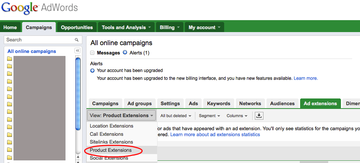Screen dimensions: 360x163
Task: Collapse the Messages section minus box
Action: pyautogui.click(x=92, y=53)
